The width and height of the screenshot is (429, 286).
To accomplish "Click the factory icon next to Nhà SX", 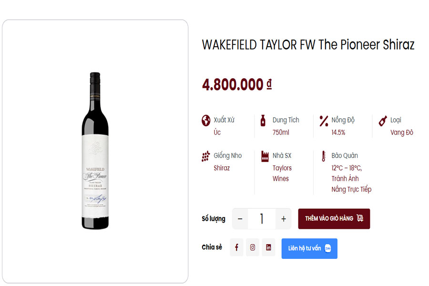I will [x=264, y=155].
